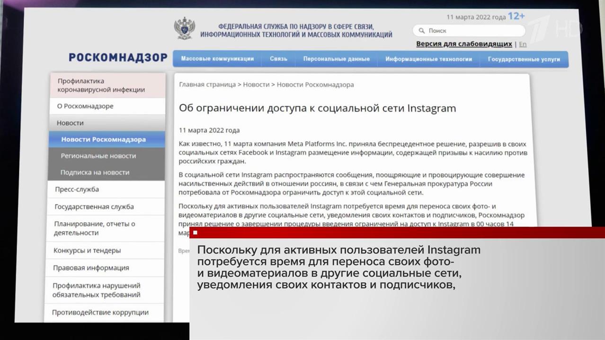Open Массовые коммуникации menu
Image resolution: width=605 pixels, height=340 pixels.
pos(217,59)
